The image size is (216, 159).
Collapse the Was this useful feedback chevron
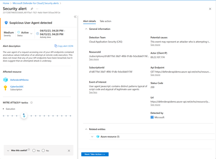click(x=8, y=151)
